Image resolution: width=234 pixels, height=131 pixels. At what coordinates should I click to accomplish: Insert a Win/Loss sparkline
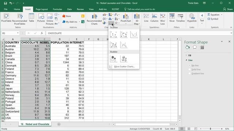point(163,19)
